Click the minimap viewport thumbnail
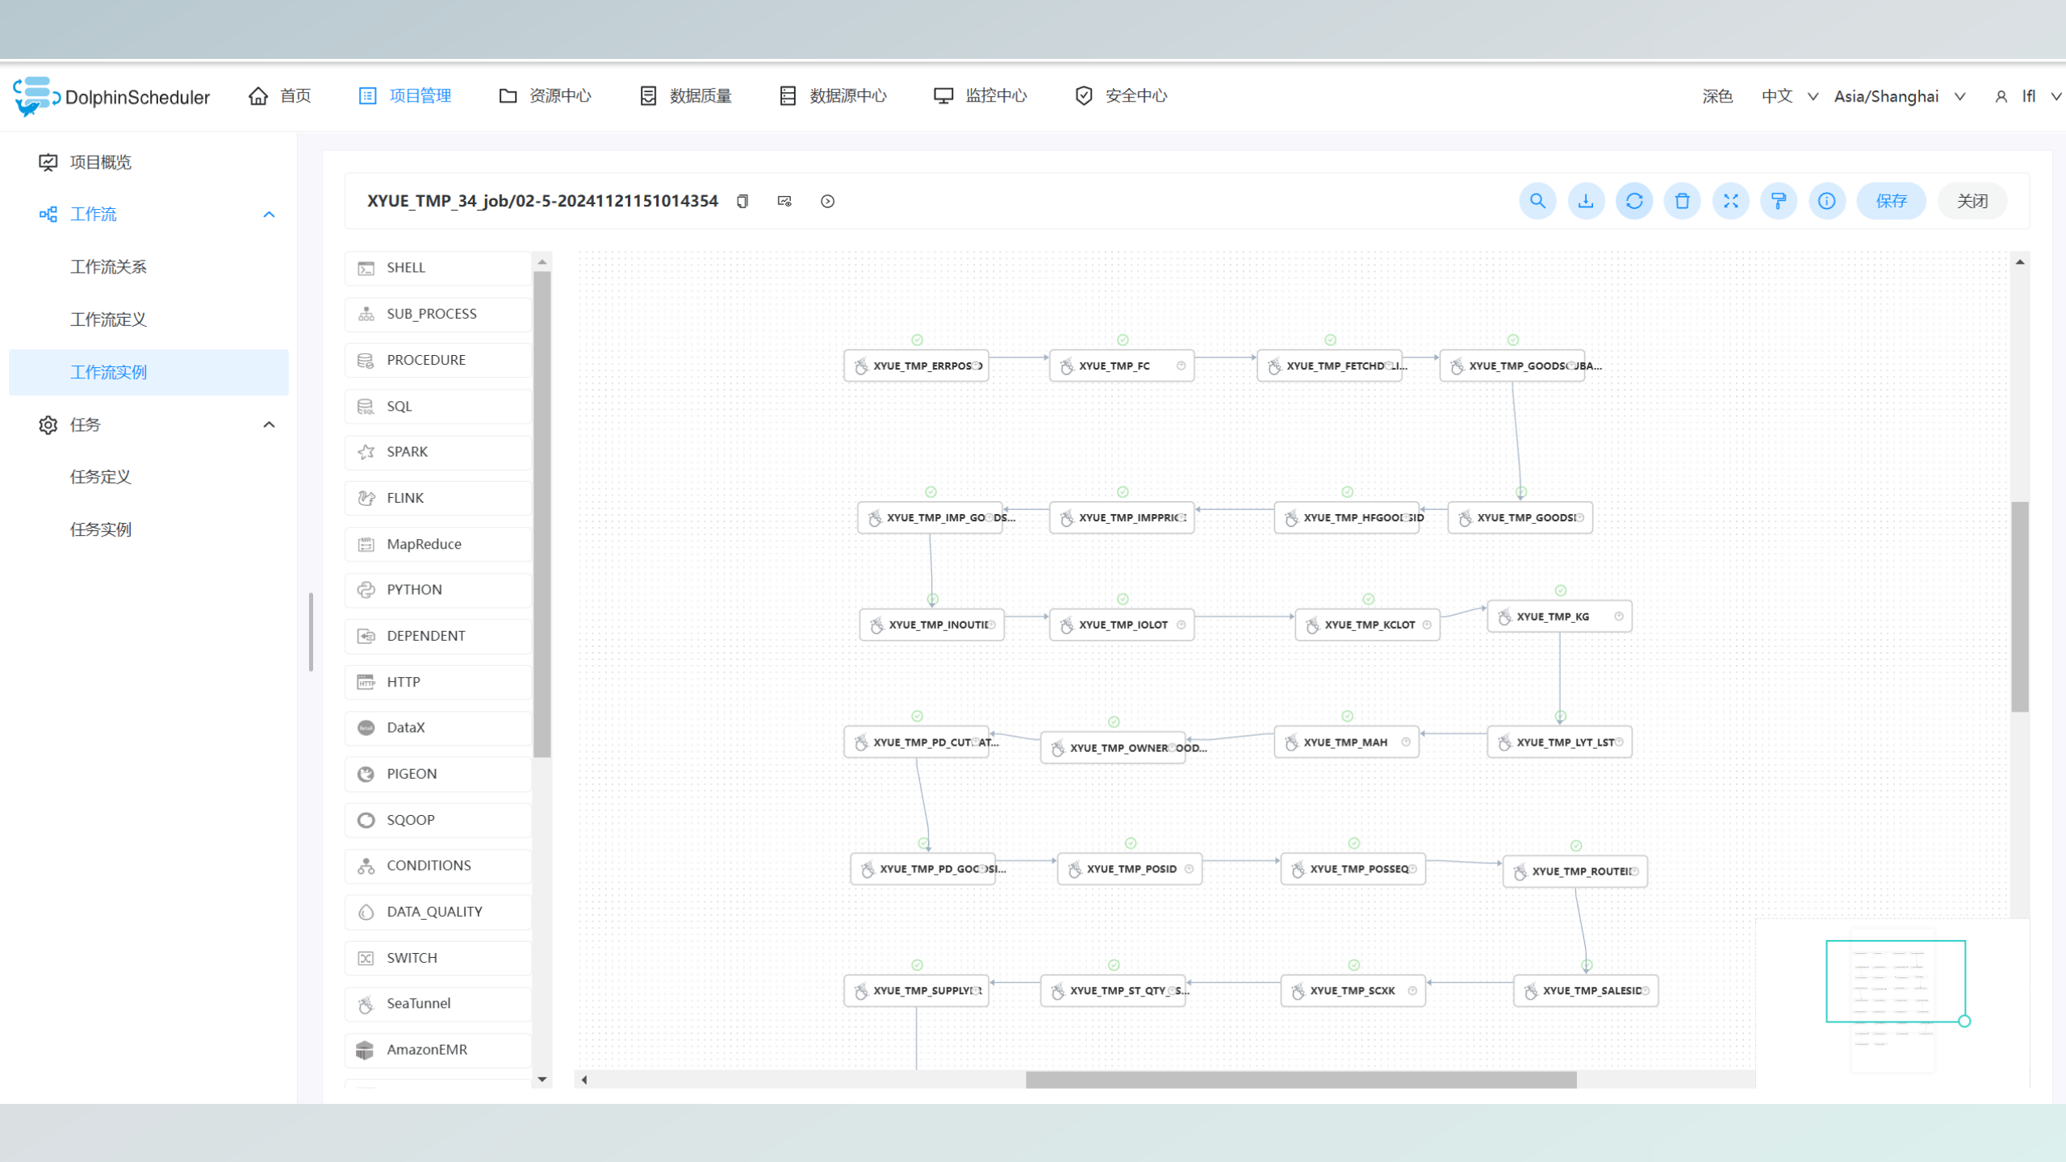This screenshot has height=1162, width=2066. pos(1896,981)
